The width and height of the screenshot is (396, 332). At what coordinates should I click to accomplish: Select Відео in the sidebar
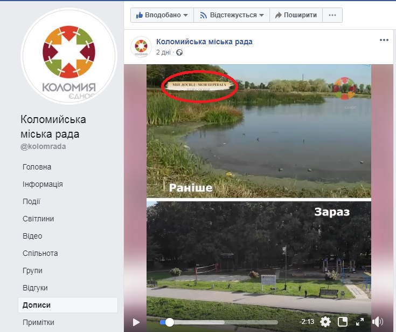[32, 236]
